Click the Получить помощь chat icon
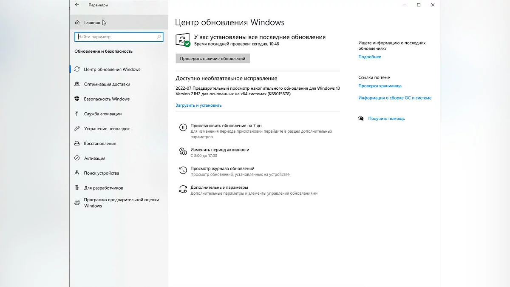 point(361,119)
